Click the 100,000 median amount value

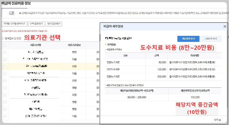pyautogui.click(x=195, y=97)
